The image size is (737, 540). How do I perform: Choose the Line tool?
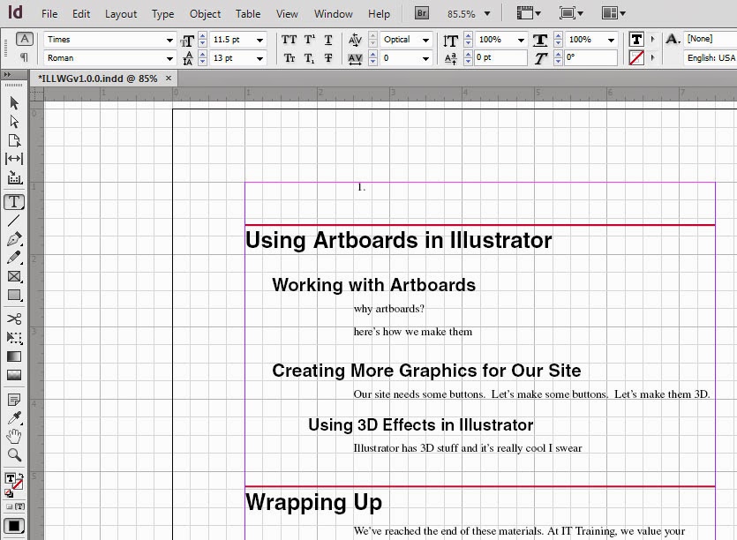[14, 221]
